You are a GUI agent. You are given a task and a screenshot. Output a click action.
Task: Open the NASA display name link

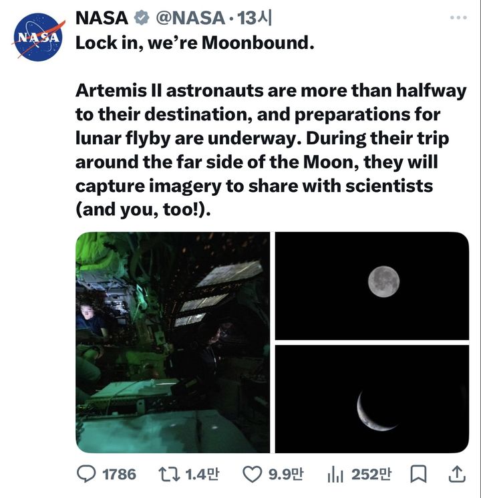click(101, 18)
